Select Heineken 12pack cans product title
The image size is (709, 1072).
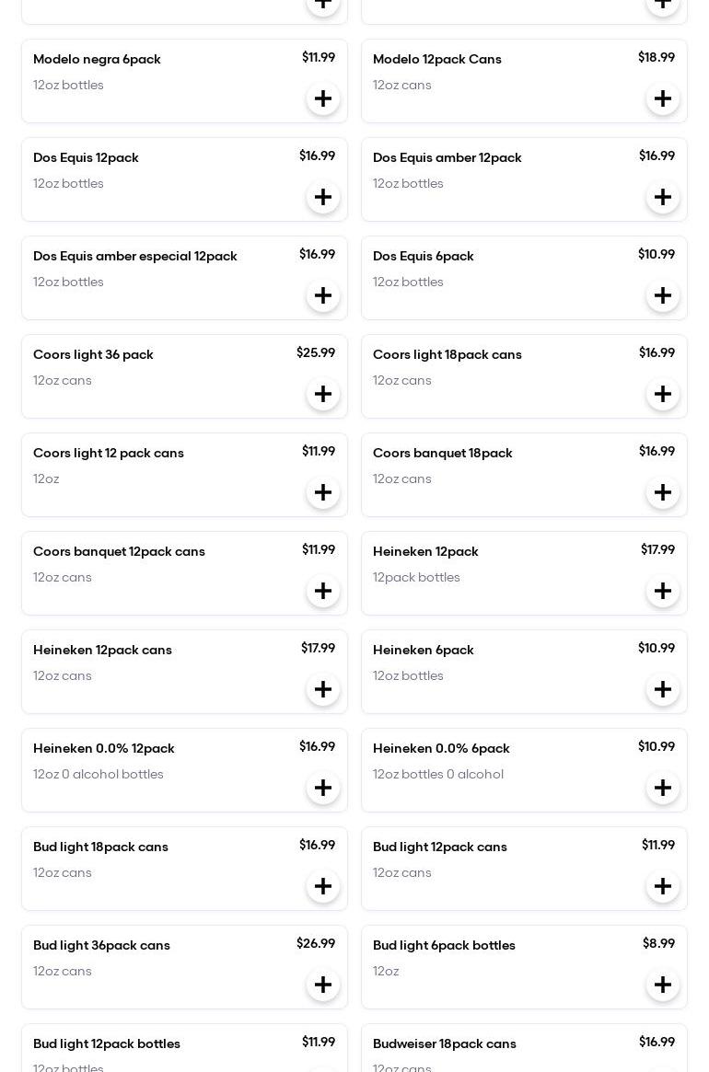point(102,651)
